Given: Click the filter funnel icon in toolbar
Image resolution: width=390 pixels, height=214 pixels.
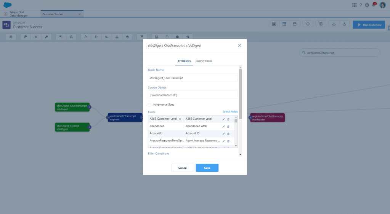Looking at the screenshot, I should pos(142,37).
